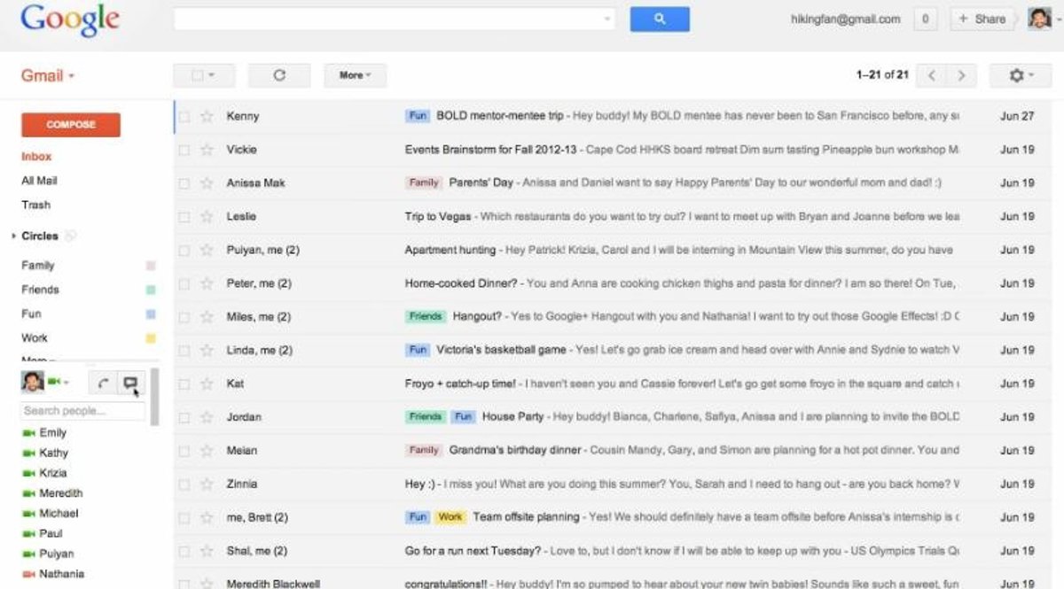Refresh the inbox with the reload icon
Viewport: 1064px width, 589px height.
point(279,75)
